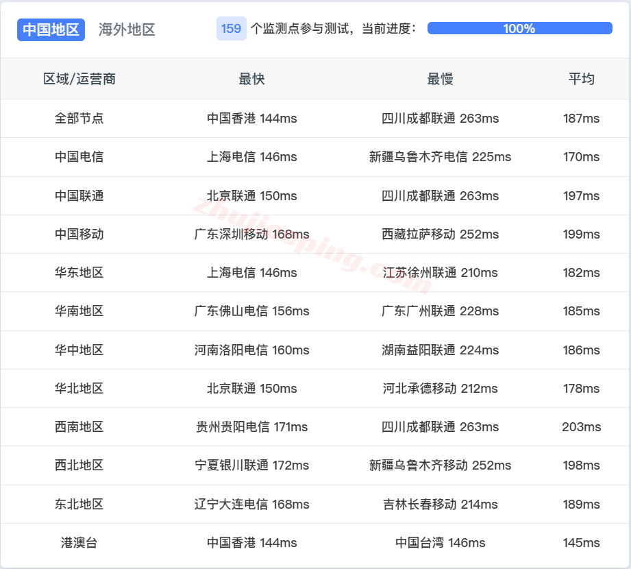Image resolution: width=631 pixels, height=569 pixels.
Task: Click 中国香港 144ms in 全部节点 row
Action: point(252,119)
